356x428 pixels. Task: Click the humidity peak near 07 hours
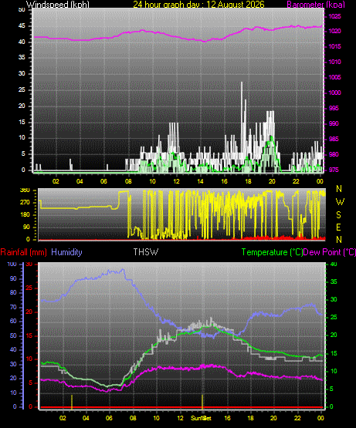[123, 270]
